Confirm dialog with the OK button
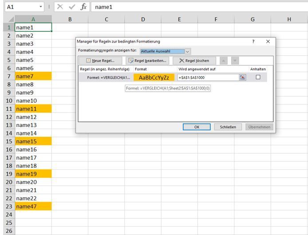Image resolution: width=308 pixels, height=235 pixels. pyautogui.click(x=197, y=127)
